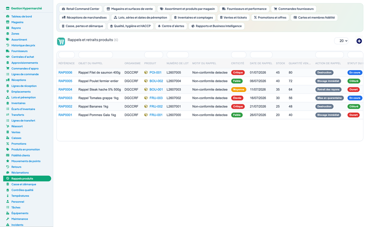The image size is (367, 227).
Task: Click the Numéro de lot filter field
Action: coord(178,55)
